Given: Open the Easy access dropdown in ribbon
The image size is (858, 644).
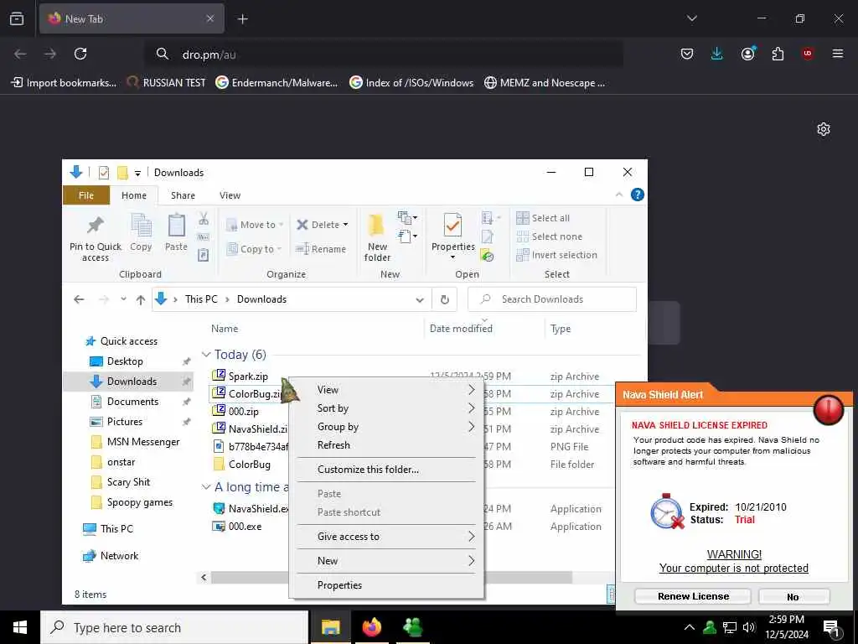Looking at the screenshot, I should coord(408,236).
